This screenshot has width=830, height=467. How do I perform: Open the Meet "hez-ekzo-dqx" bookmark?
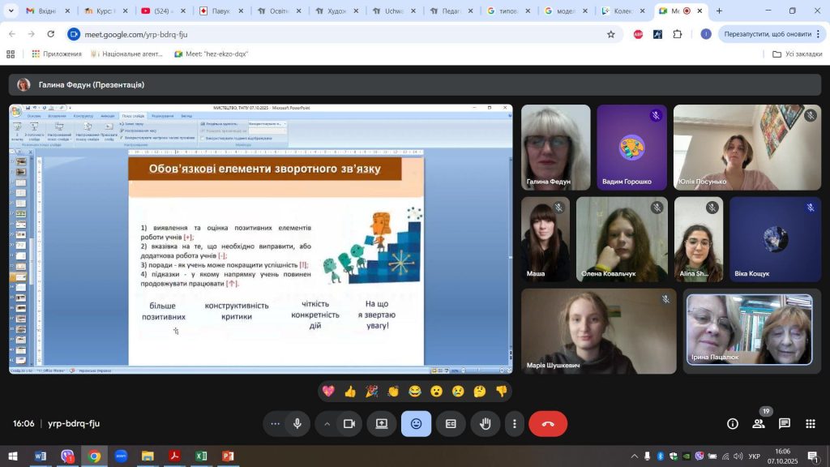pos(211,54)
